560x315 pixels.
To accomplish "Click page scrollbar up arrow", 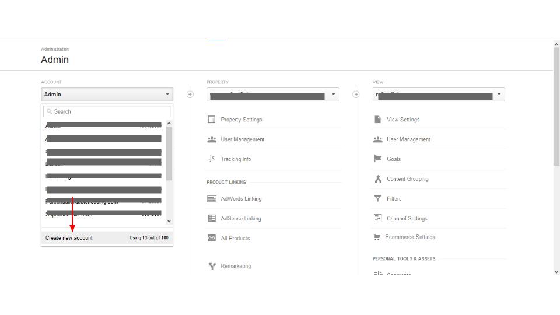I will coord(556,44).
